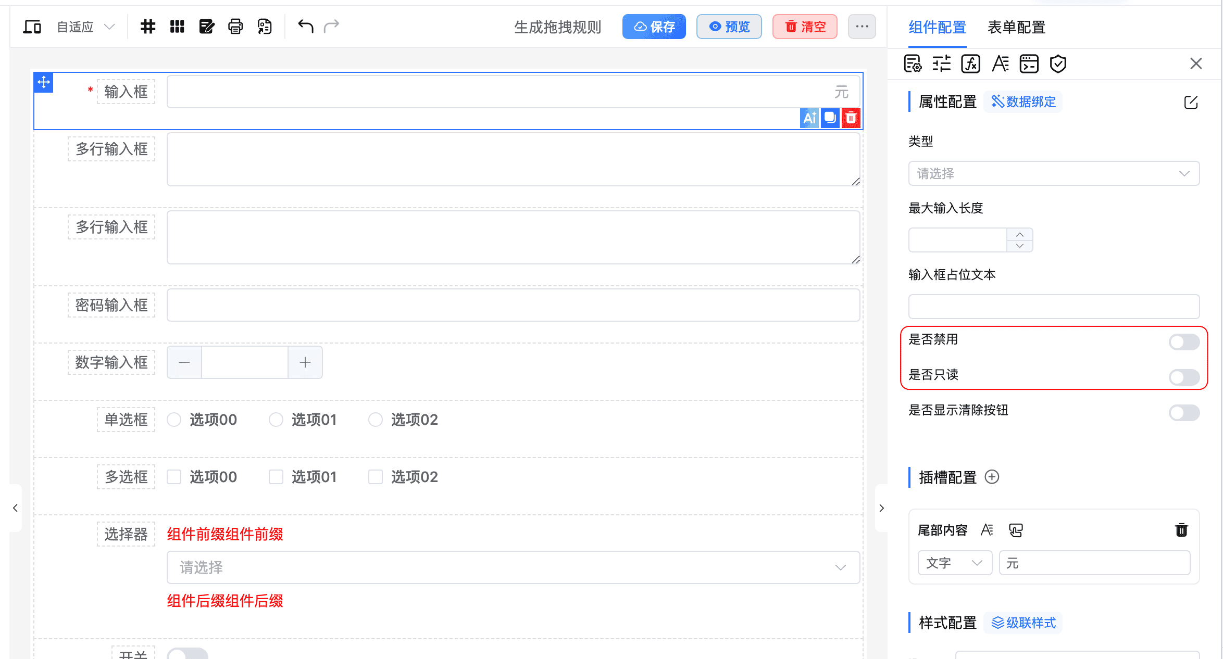Close the config panel with X

point(1196,64)
